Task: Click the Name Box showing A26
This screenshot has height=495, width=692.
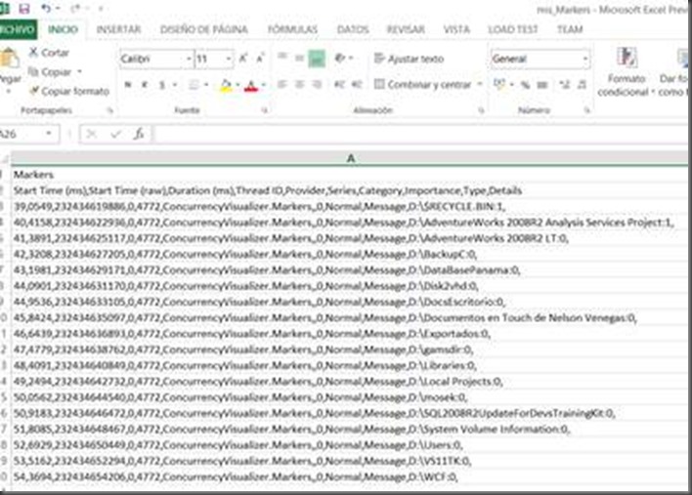Action: pyautogui.click(x=29, y=134)
